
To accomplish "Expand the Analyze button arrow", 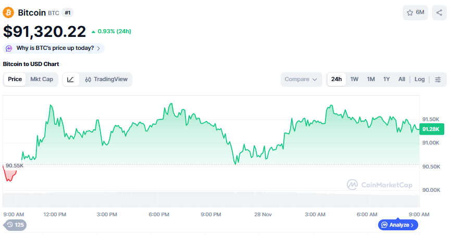I will [413, 225].
